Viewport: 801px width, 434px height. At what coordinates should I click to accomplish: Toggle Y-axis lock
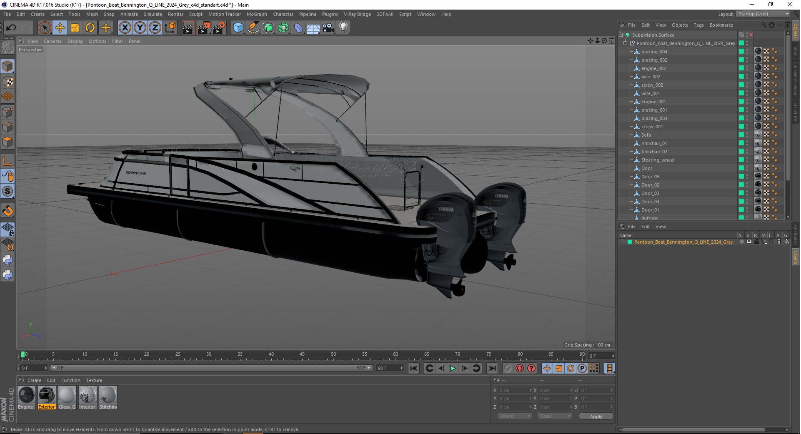click(140, 28)
